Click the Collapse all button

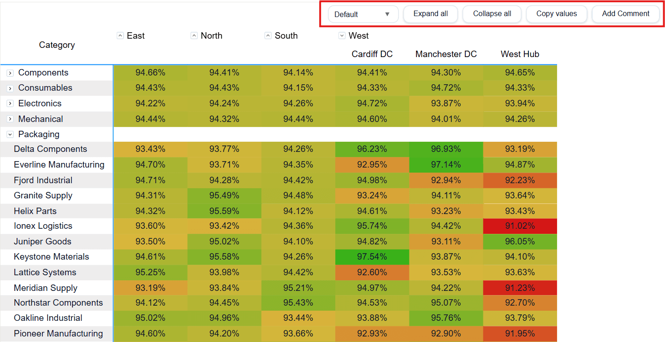click(x=492, y=14)
